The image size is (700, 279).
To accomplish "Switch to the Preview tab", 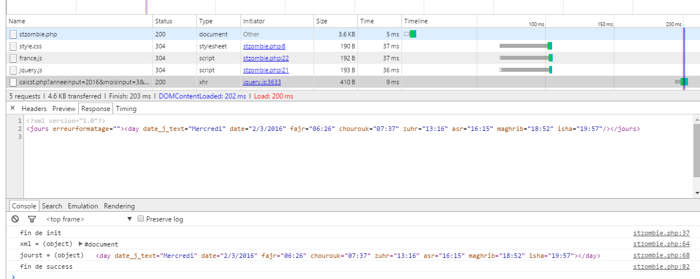I will point(64,109).
